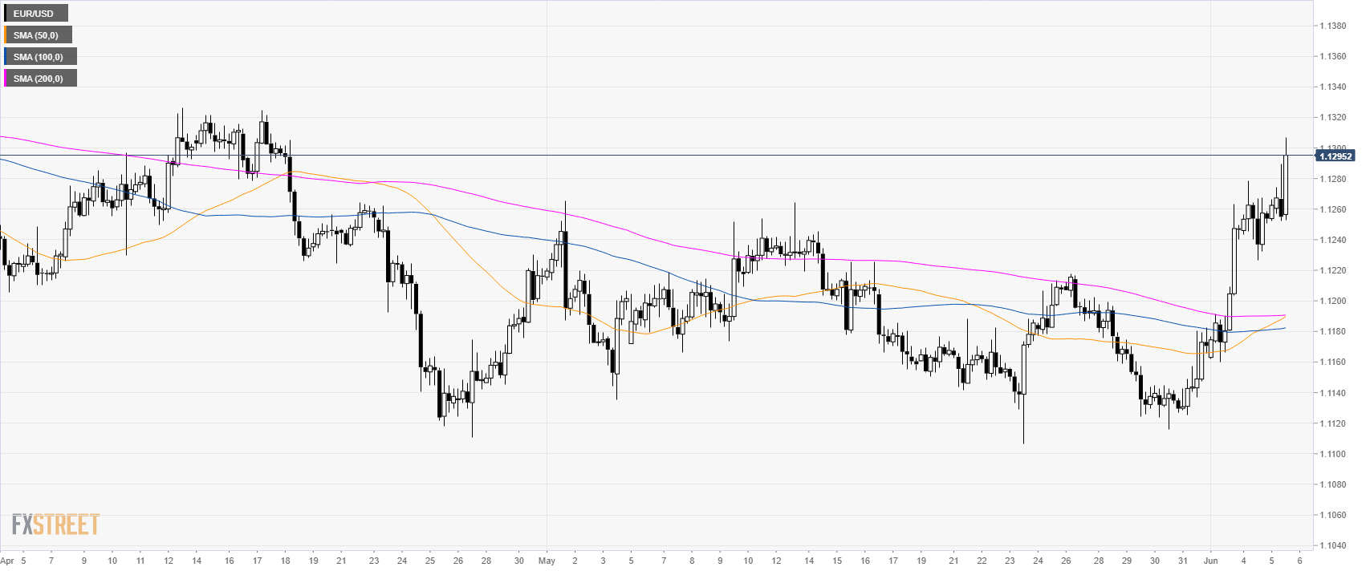Select the May label on time axis
The width and height of the screenshot is (1370, 571).
[x=547, y=561]
